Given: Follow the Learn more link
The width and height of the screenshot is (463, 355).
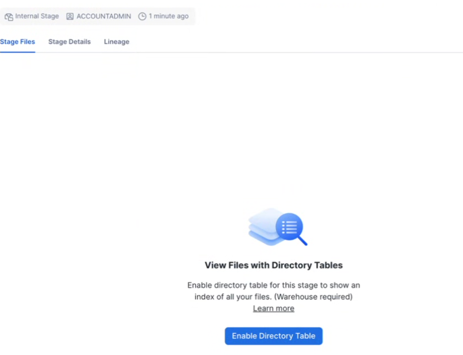Looking at the screenshot, I should click(x=273, y=309).
